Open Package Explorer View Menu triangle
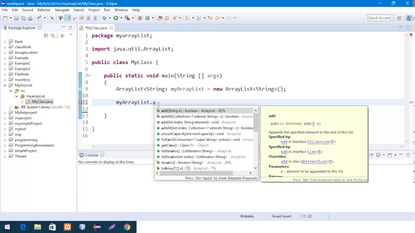Viewport: 415px width, 233px height. pyautogui.click(x=71, y=35)
